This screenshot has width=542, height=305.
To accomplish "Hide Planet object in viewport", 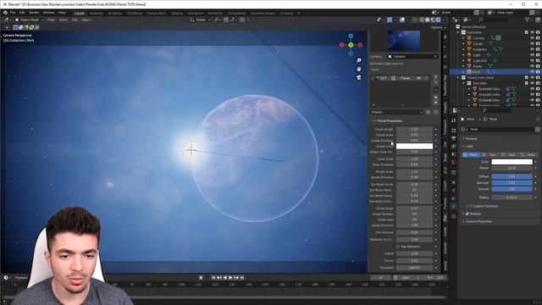I will pyautogui.click(x=533, y=66).
